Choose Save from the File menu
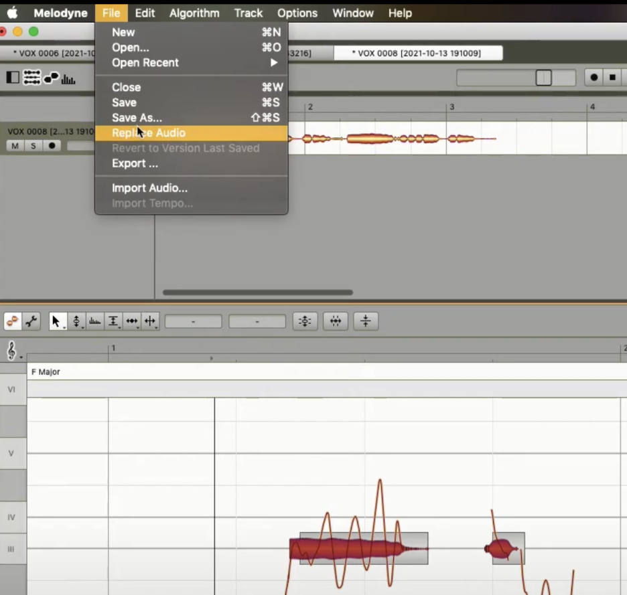 tap(191, 102)
